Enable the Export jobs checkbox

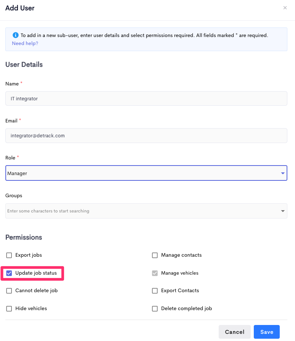[x=9, y=255]
